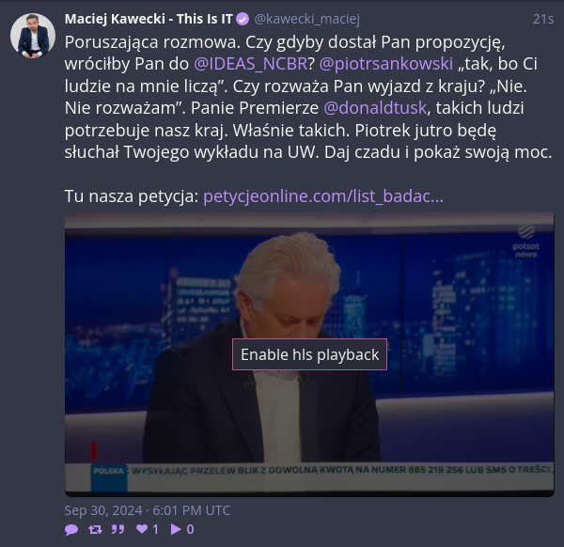Enable hls playback for the video
Image resolution: width=564 pixels, height=547 pixels.
click(309, 354)
